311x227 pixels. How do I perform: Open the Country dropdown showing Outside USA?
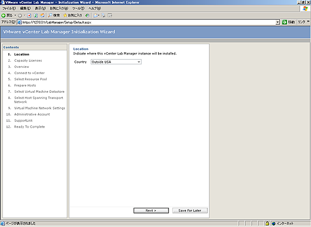coord(116,62)
